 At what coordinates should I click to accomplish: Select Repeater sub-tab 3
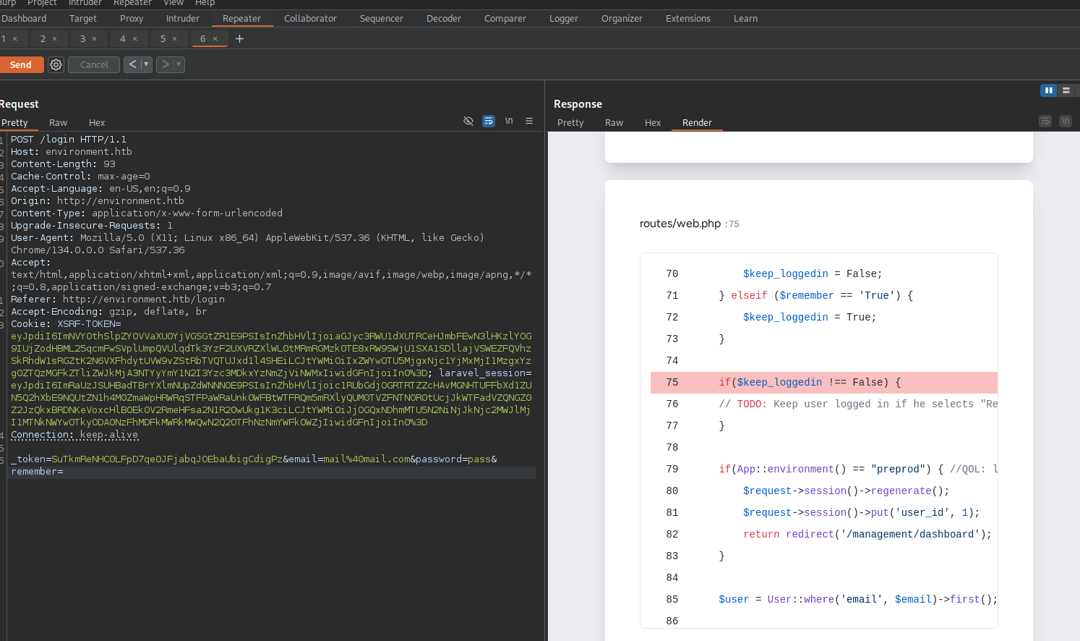(82, 38)
